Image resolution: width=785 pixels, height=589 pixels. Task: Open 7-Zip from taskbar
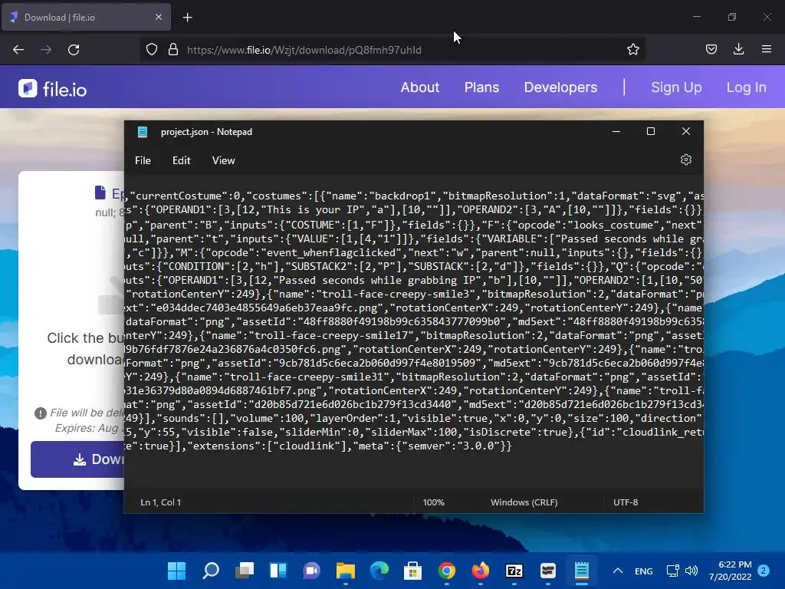(x=514, y=571)
